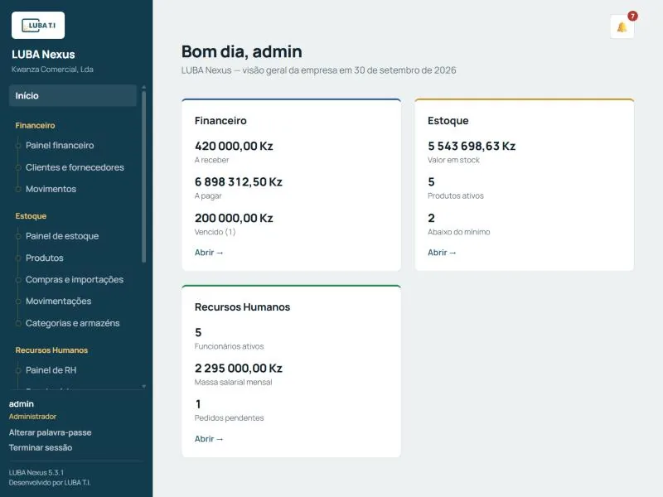The image size is (663, 497).
Task: Click Abrir link in Estoque card
Action: coord(442,253)
